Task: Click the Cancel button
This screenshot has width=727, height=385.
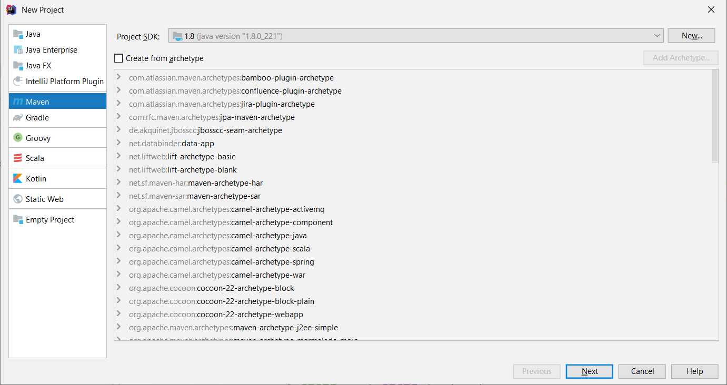Action: click(x=642, y=371)
